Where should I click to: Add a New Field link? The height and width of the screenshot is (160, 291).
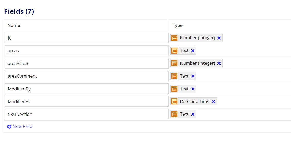click(x=22, y=126)
